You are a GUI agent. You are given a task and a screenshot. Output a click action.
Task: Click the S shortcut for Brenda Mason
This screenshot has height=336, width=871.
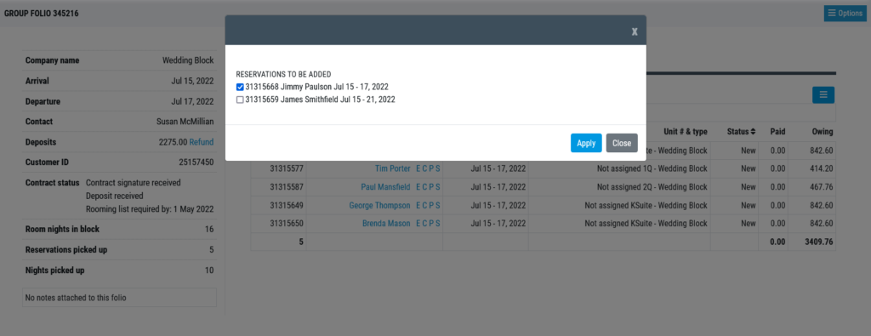tap(438, 223)
